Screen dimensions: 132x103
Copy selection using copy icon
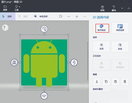click(x=106, y=82)
